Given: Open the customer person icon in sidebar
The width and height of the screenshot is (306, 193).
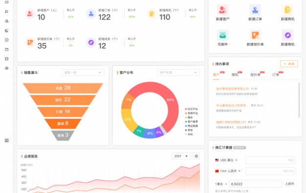Looking at the screenshot, I should [x=7, y=21].
